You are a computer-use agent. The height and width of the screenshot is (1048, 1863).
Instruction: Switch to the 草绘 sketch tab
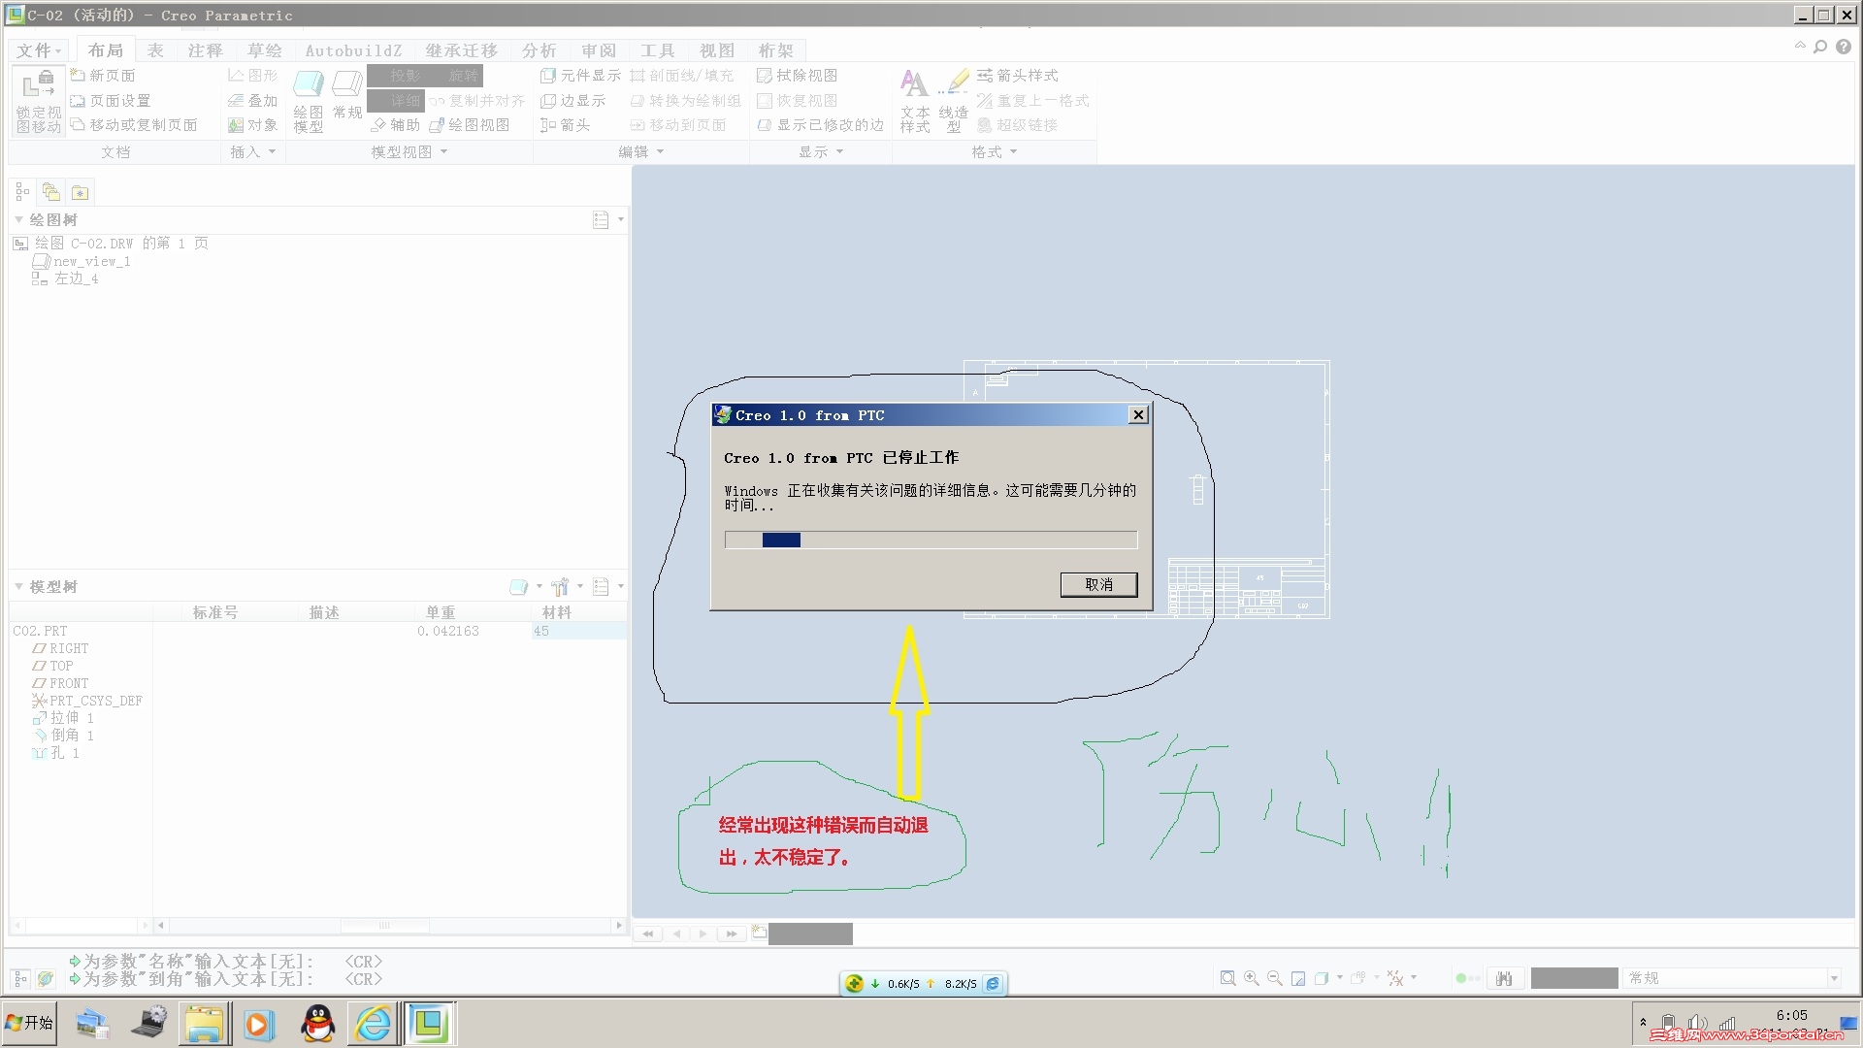tap(264, 50)
